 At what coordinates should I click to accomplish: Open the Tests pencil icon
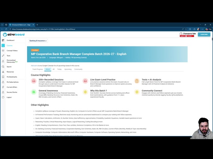3,56
